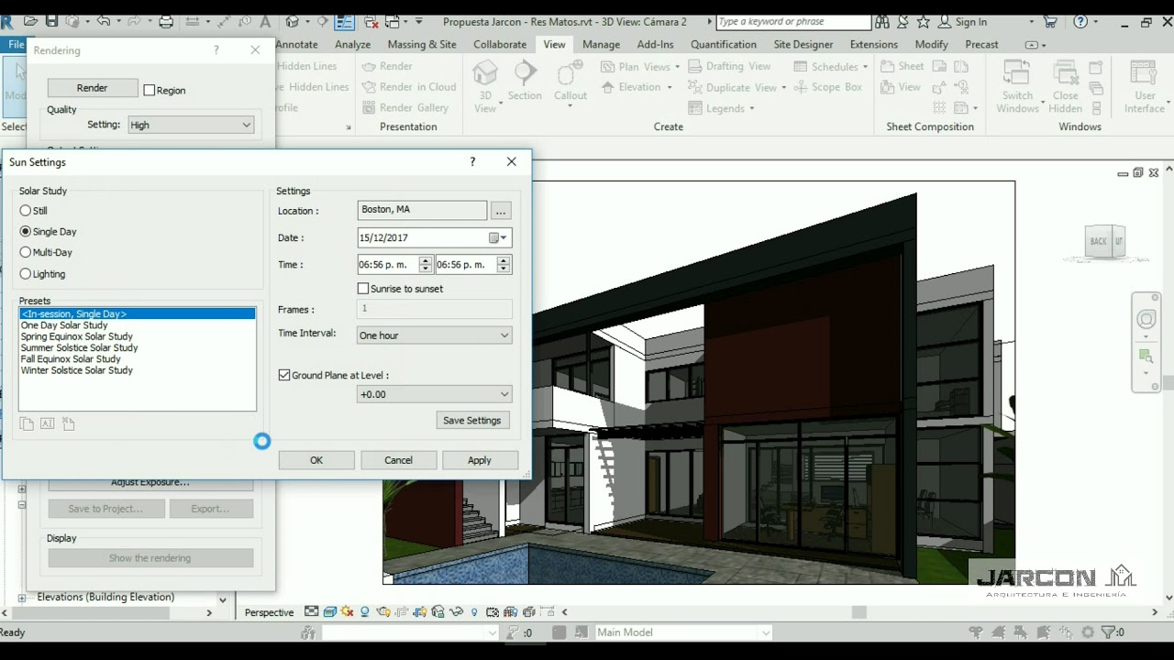Click the Section tool icon

[x=525, y=73]
